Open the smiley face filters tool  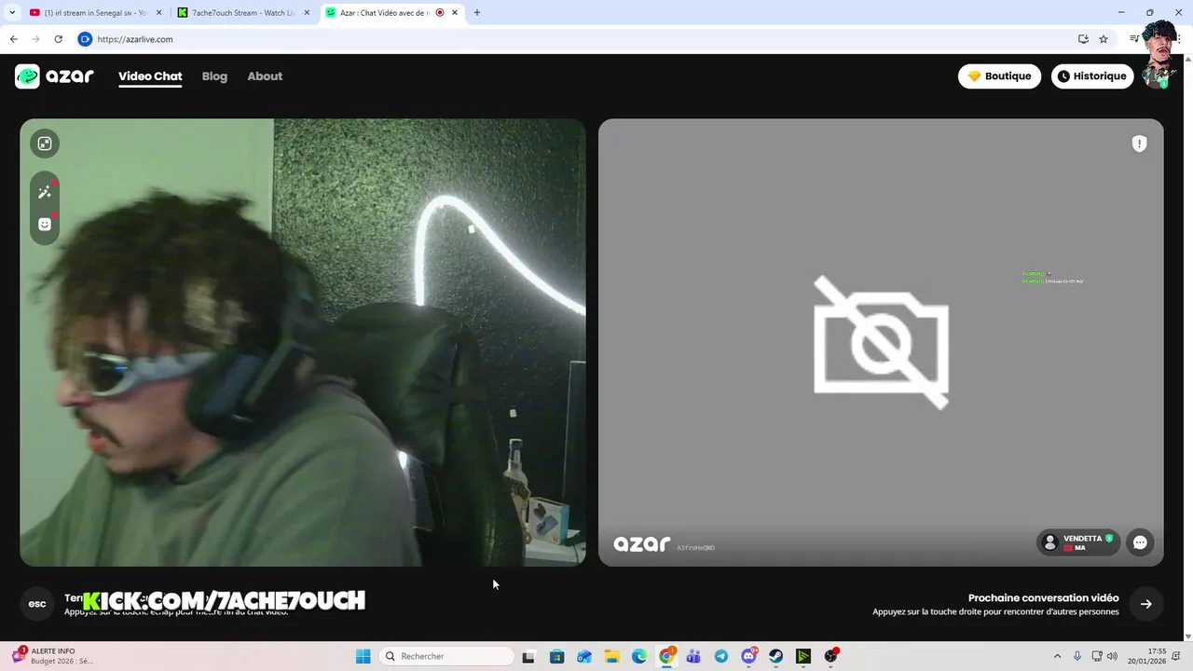click(x=45, y=225)
